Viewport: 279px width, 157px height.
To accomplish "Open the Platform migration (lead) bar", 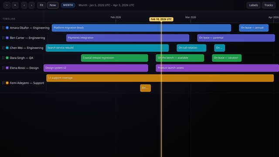I will point(141,28).
